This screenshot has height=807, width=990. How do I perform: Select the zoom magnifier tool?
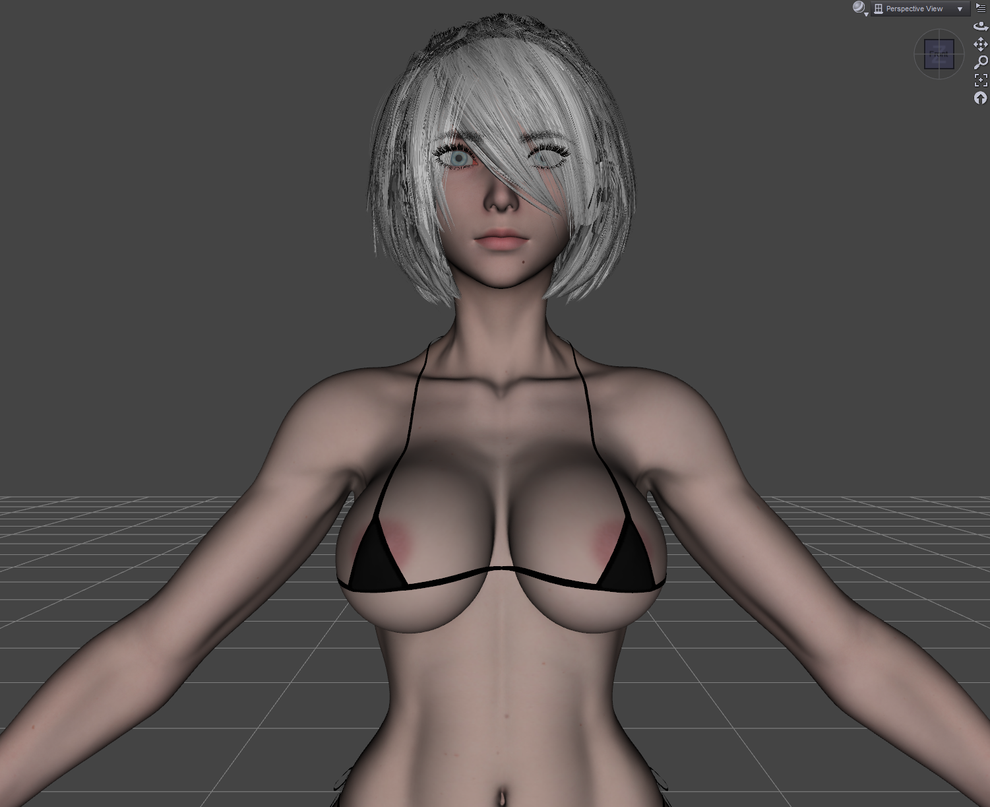(x=981, y=62)
